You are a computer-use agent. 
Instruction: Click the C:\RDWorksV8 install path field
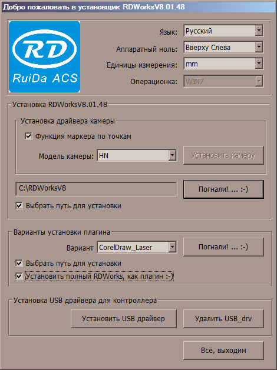[96, 189]
